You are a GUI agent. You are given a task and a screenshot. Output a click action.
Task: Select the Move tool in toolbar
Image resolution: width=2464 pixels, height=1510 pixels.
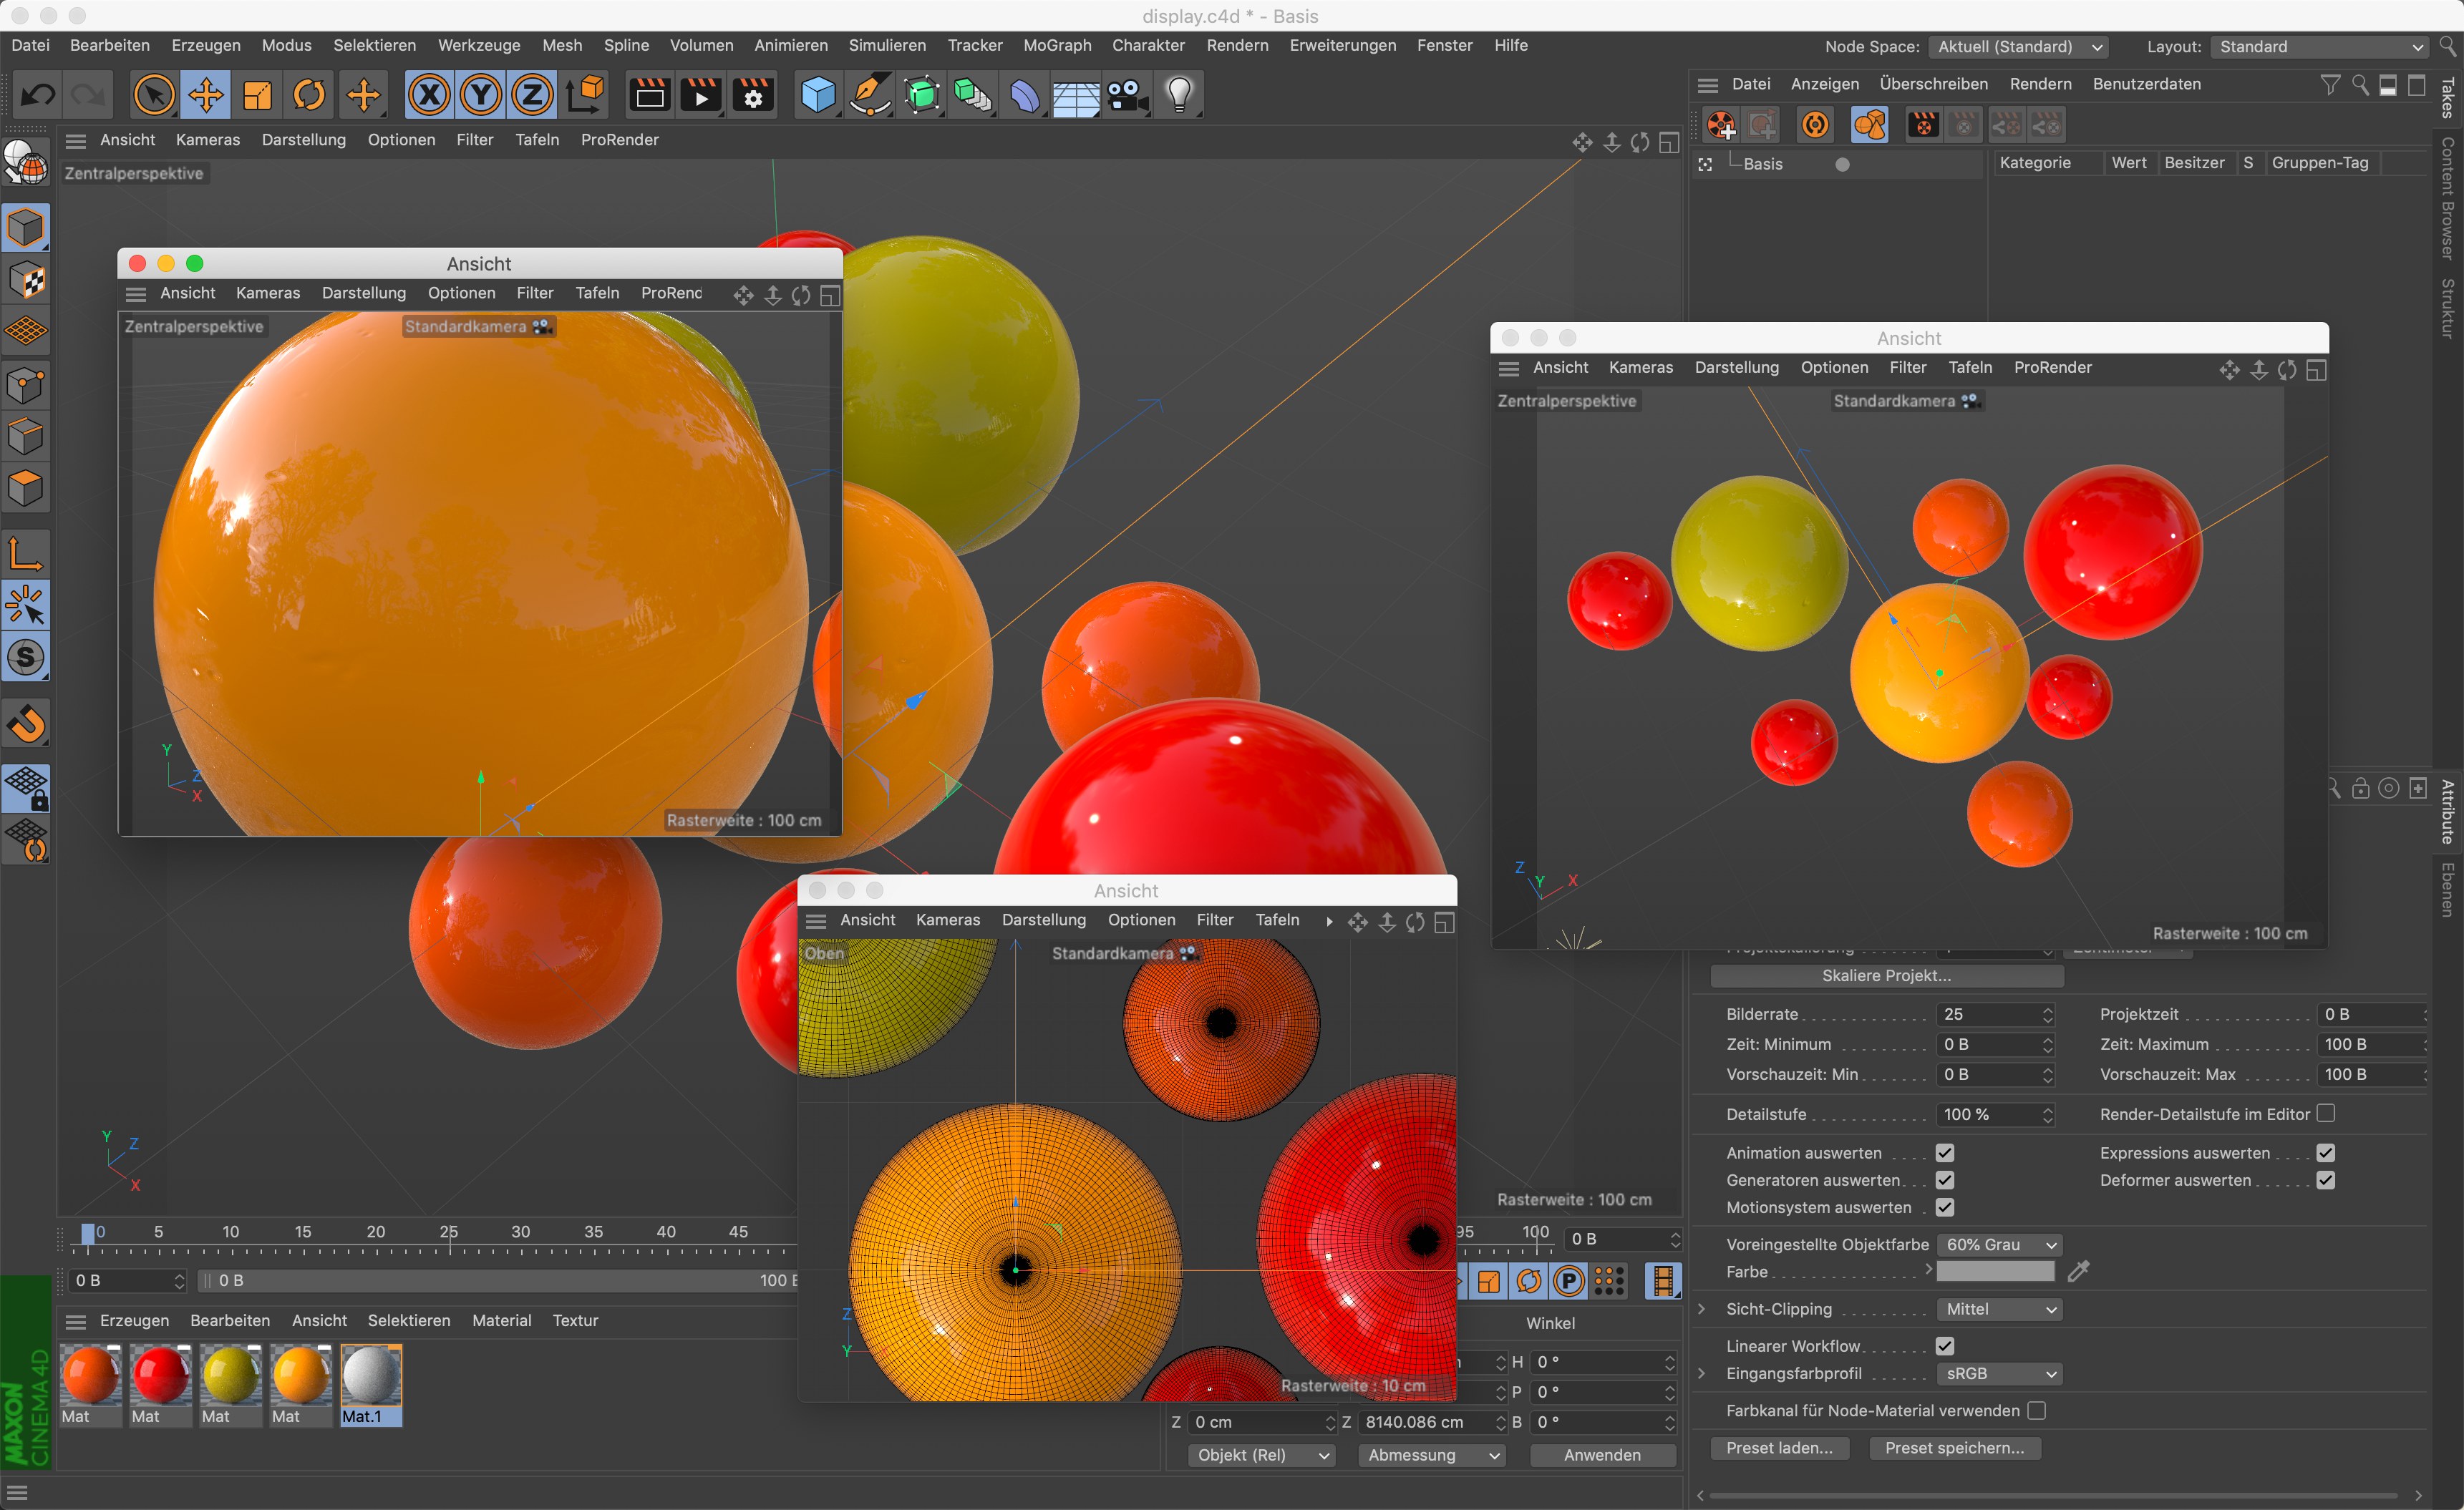(206, 95)
